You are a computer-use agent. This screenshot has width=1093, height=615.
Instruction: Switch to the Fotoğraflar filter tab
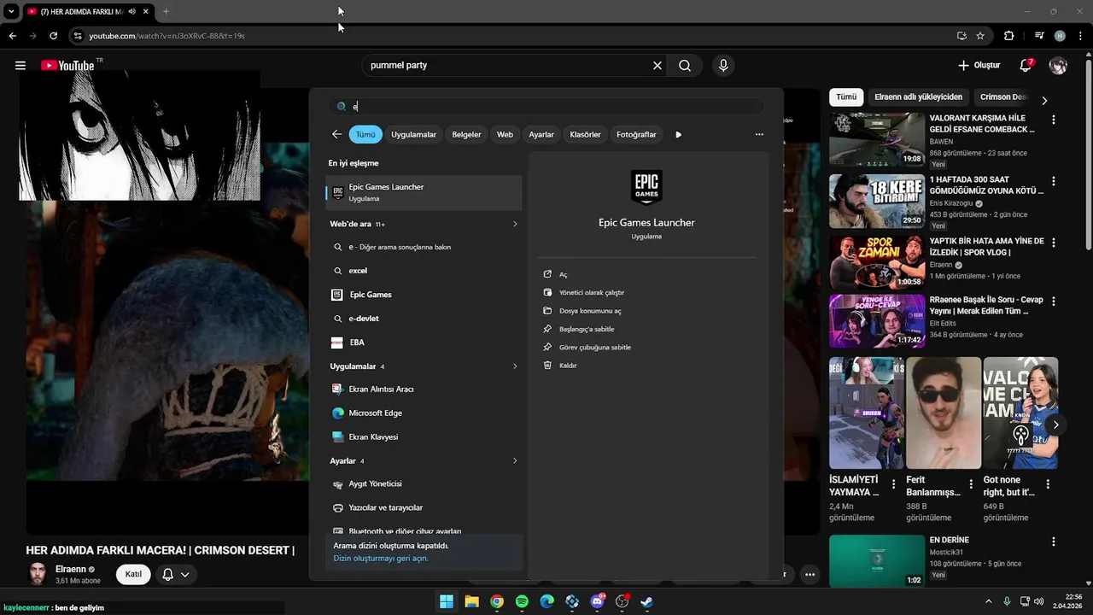pyautogui.click(x=636, y=134)
